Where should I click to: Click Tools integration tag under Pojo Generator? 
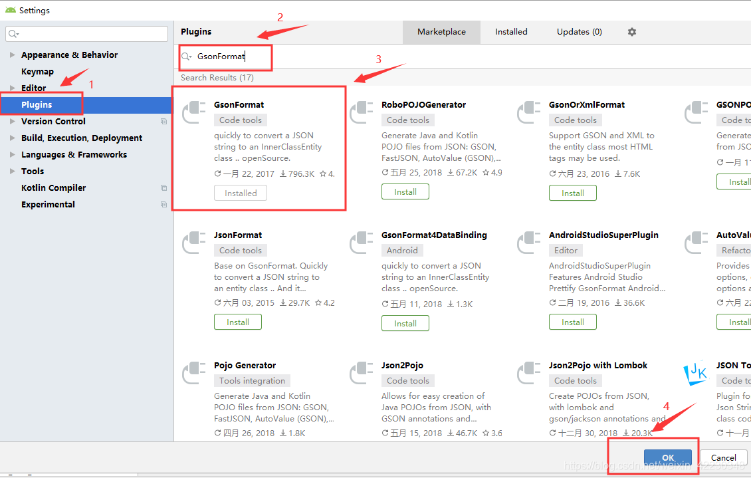[x=252, y=381]
